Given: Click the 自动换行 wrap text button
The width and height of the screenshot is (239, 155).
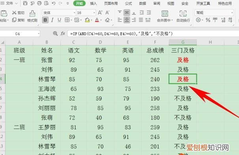Looking at the screenshot, I should coord(183,16).
